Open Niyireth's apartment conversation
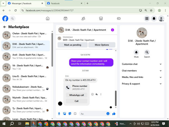The image size is (169, 127). tap(25, 100)
